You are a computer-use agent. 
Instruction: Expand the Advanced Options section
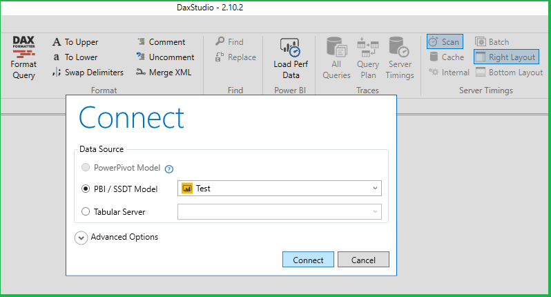click(x=81, y=238)
